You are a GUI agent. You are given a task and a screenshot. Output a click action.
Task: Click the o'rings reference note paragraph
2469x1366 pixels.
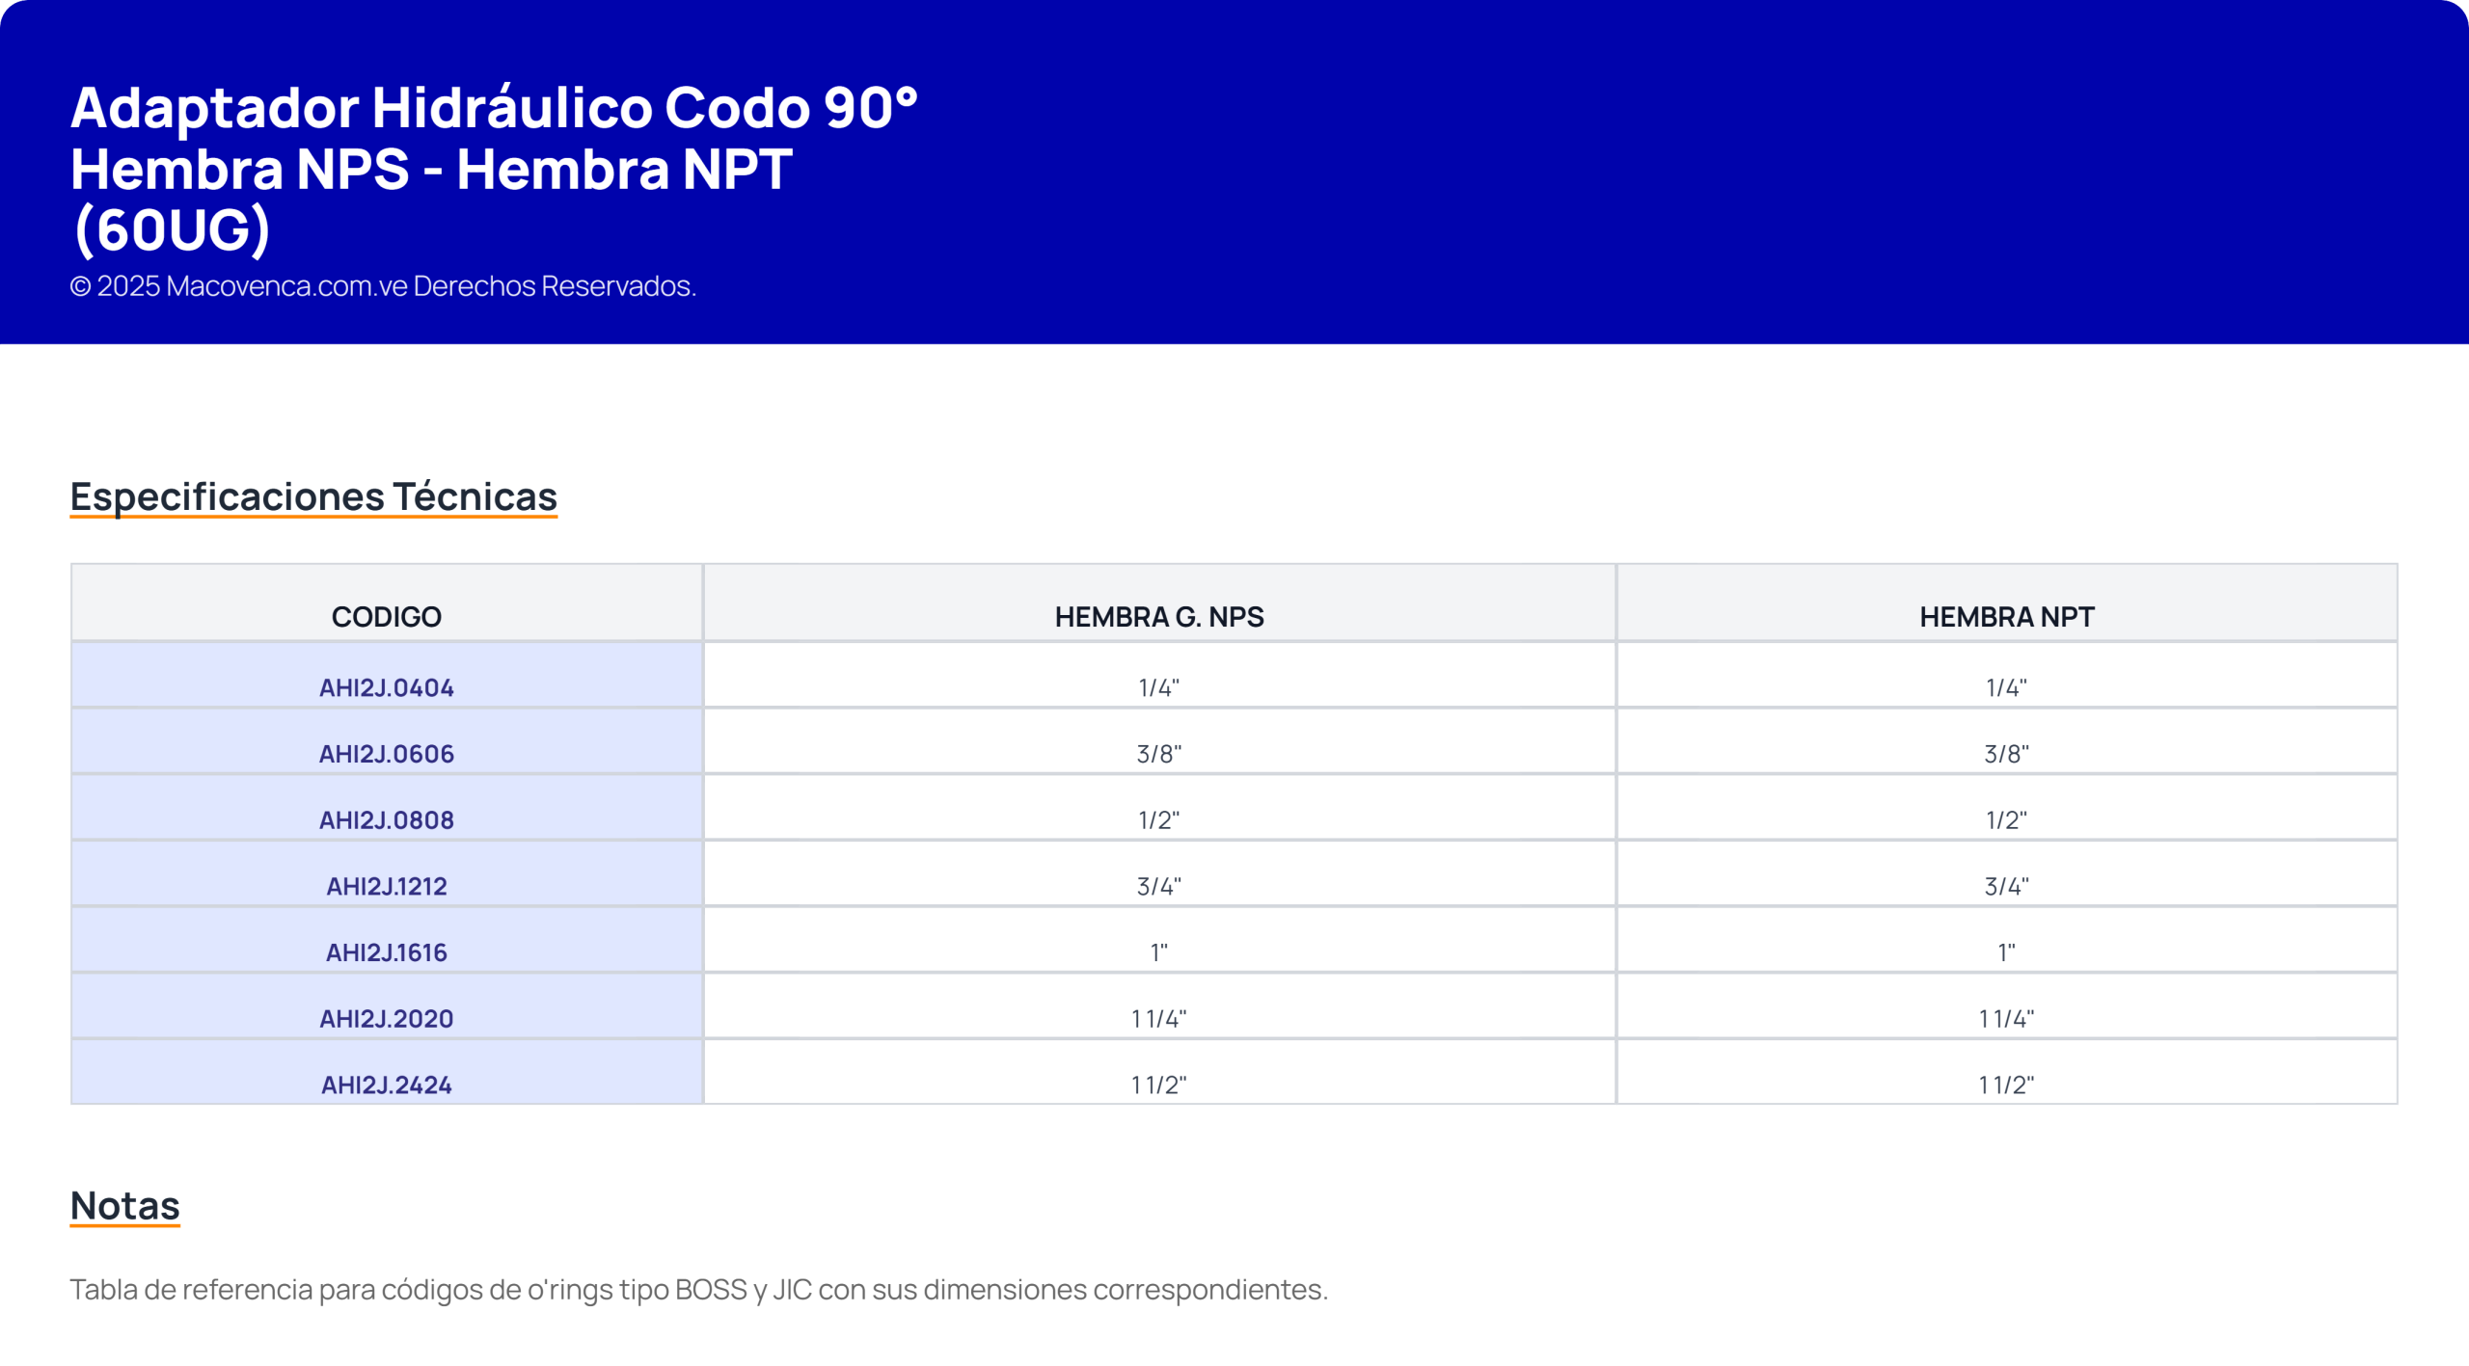[698, 1289]
